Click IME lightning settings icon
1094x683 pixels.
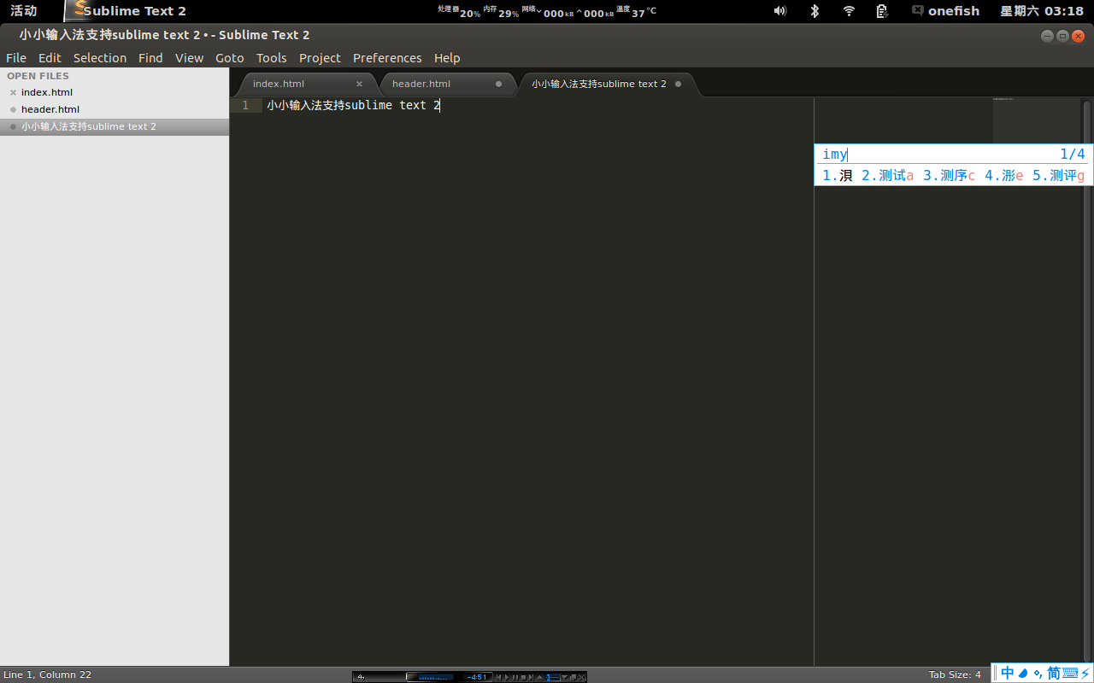coord(1085,674)
